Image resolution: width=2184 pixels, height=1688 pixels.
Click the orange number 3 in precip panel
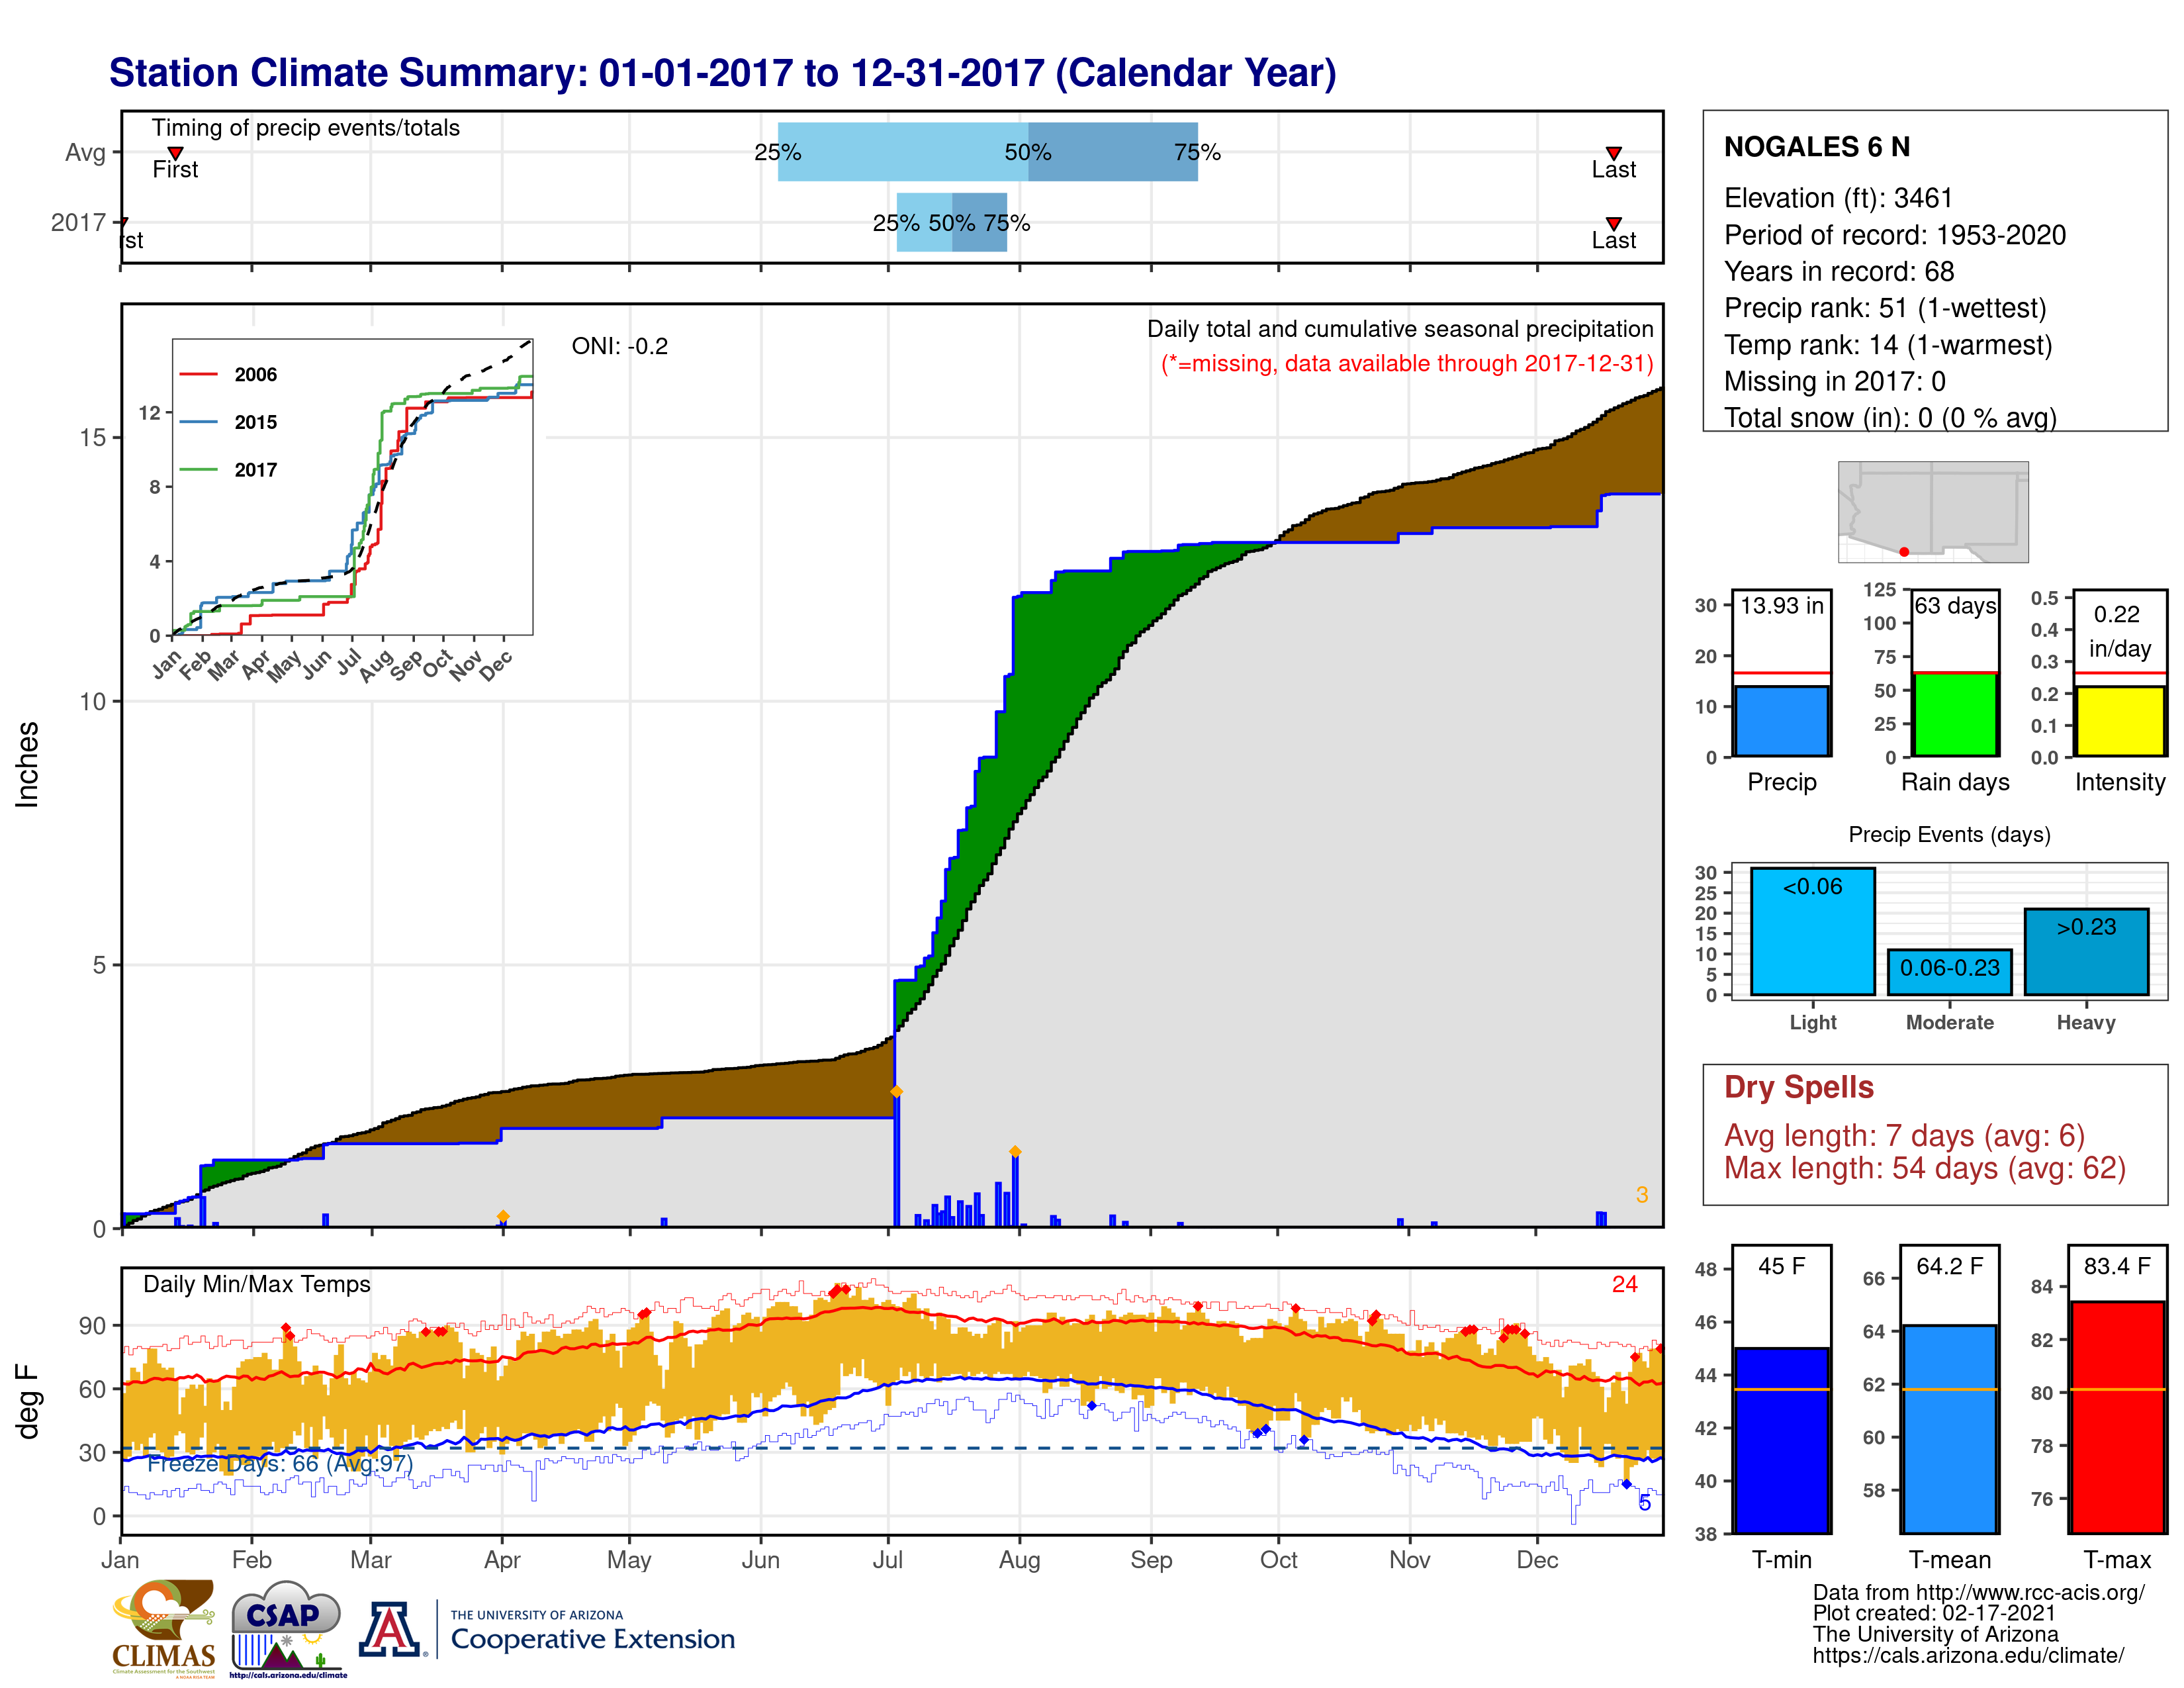click(1641, 1194)
